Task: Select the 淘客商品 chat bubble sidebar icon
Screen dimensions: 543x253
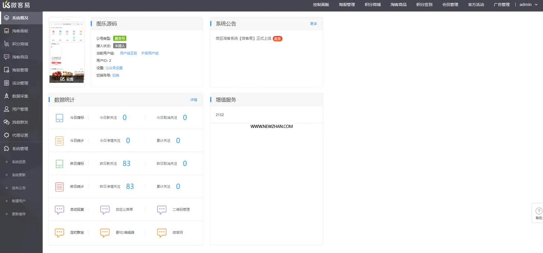Action: pos(6,57)
